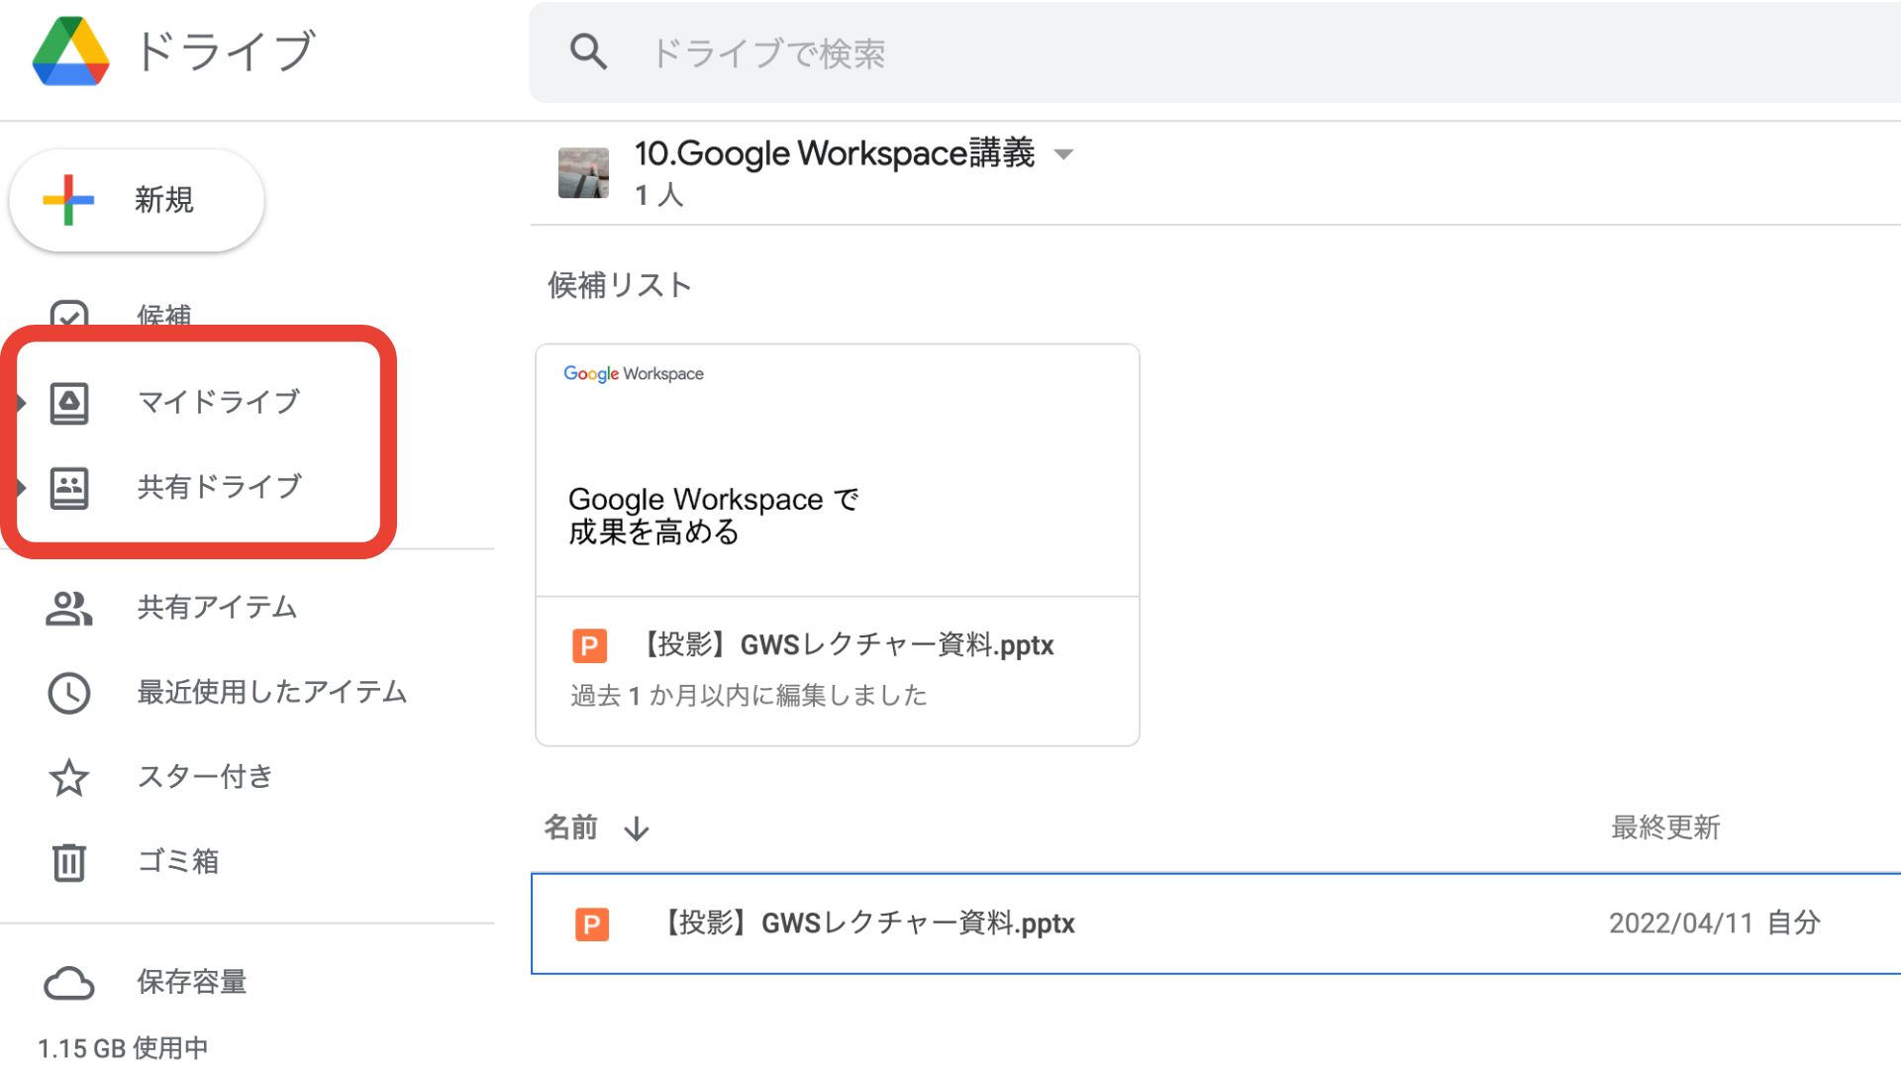The image size is (1901, 1069).
Task: Open 共有アイテム in the sidebar
Action: (217, 607)
